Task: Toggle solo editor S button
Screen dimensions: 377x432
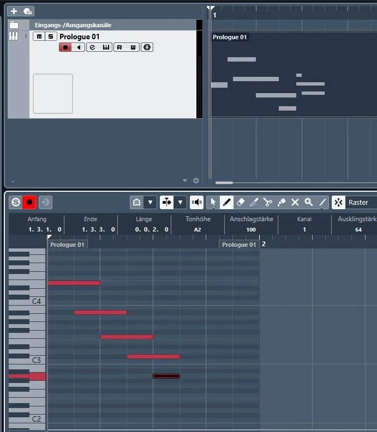Action: coord(16,202)
